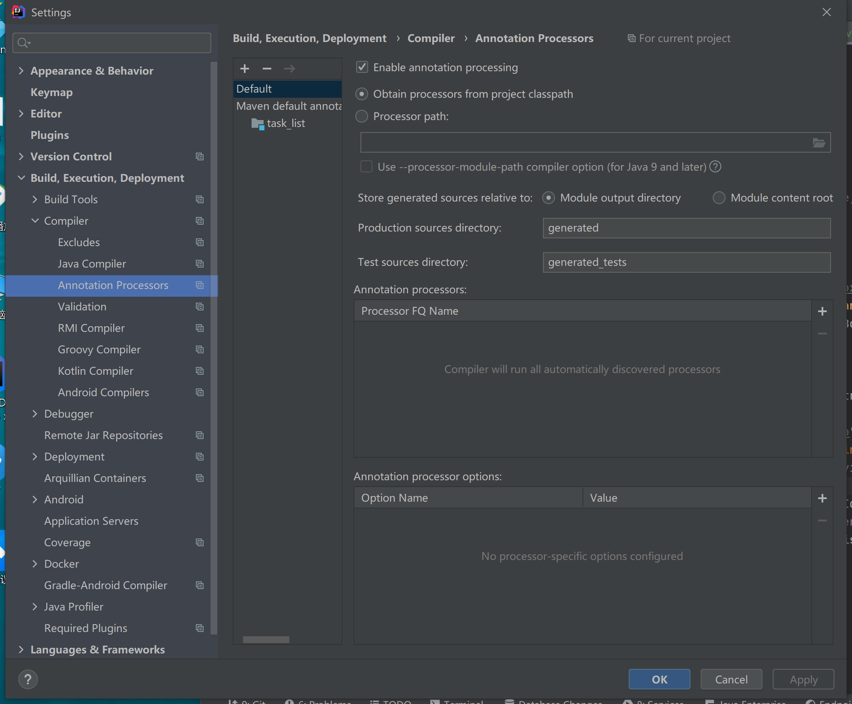Browse for processor path folder icon

(819, 143)
